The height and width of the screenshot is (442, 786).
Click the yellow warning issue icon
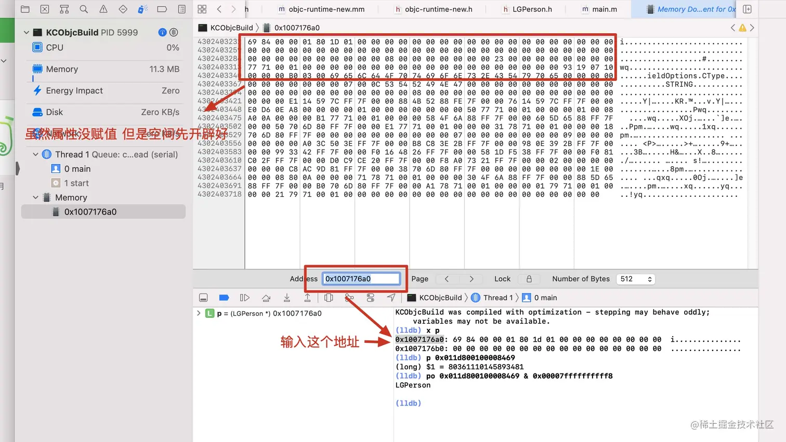(x=742, y=28)
